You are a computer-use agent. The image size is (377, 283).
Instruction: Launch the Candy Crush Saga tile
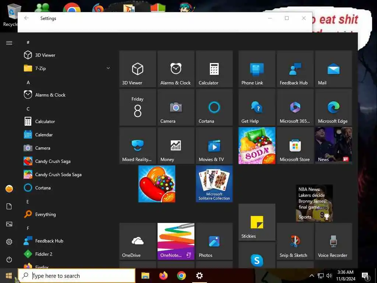[157, 184]
